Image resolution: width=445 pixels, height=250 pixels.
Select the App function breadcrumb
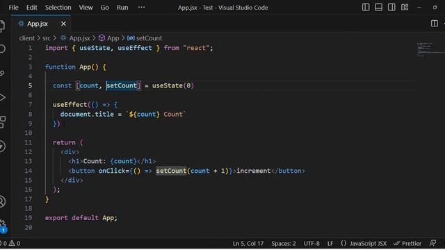point(109,38)
